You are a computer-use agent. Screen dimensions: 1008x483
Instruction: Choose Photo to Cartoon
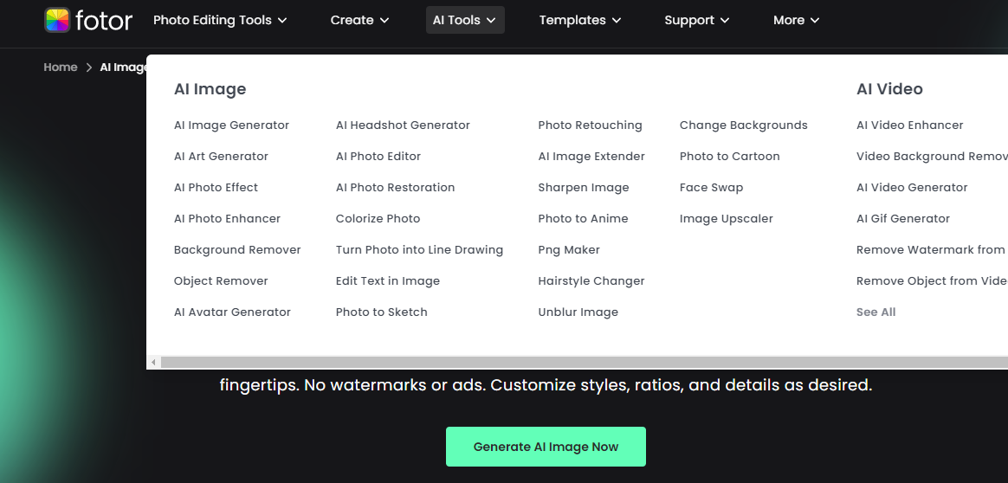coord(730,156)
